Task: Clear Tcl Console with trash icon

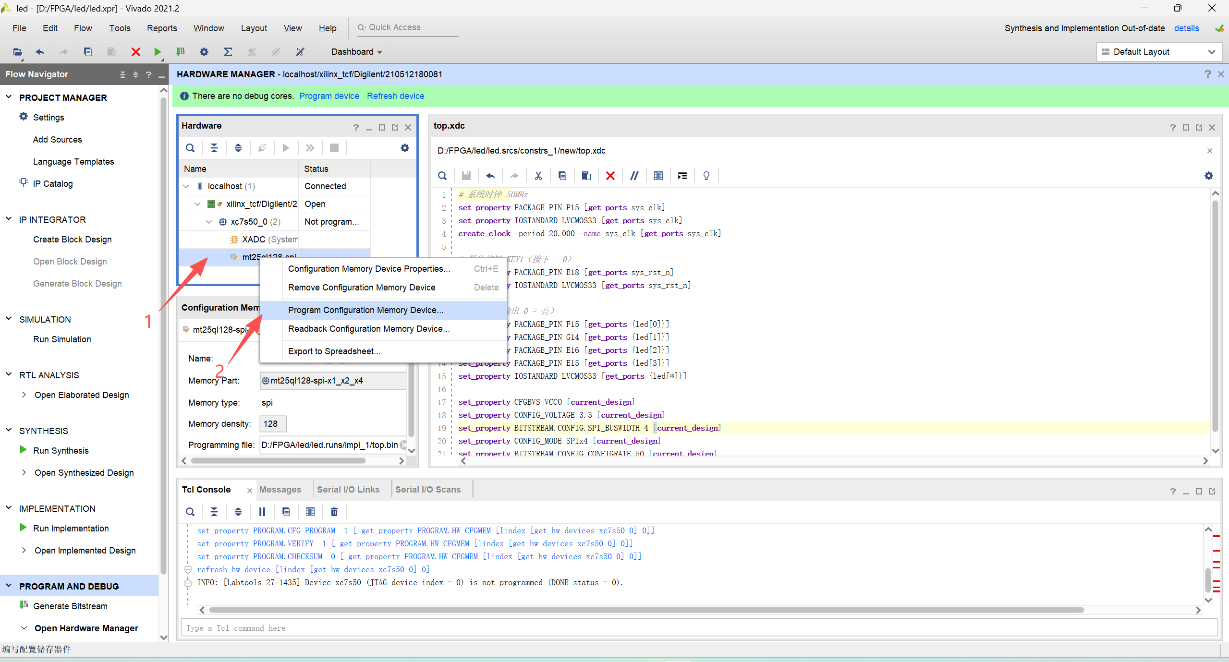Action: (x=334, y=512)
